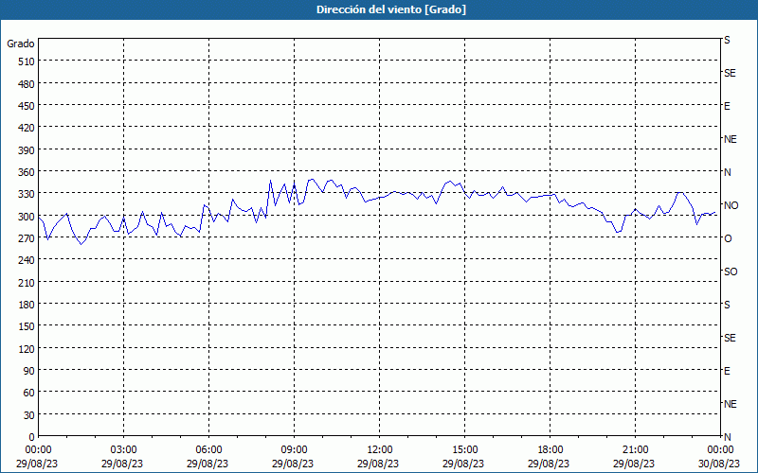This screenshot has width=758, height=473.
Task: Click the 510 value on the left axis
Action: click(27, 61)
